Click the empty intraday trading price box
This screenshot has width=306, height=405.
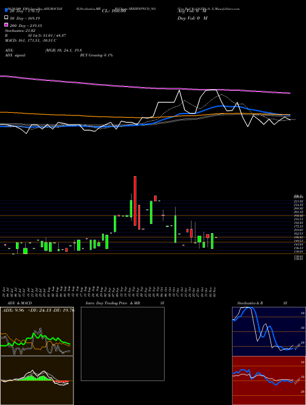click(122, 344)
